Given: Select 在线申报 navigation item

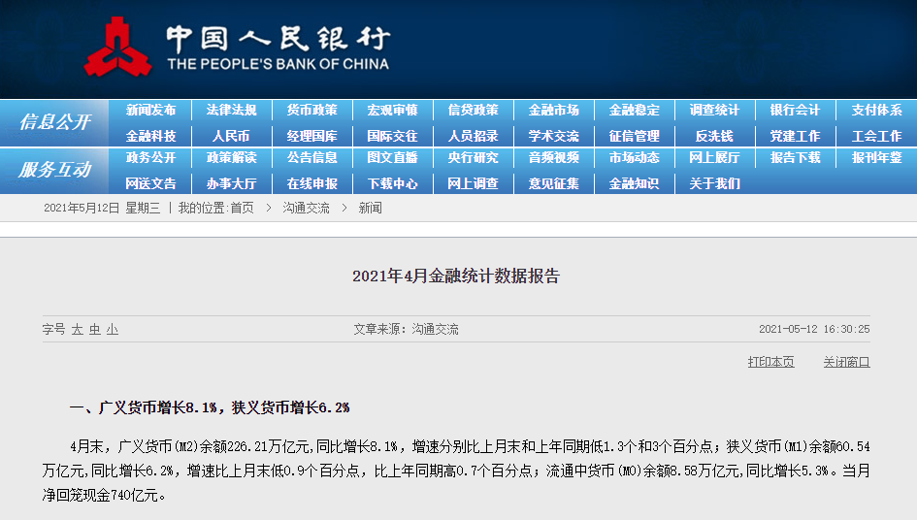Looking at the screenshot, I should (x=312, y=183).
